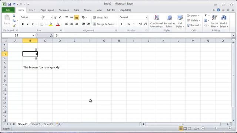Toggle Bottom Align vertical alignment
Viewport: 237px width, 133px height.
point(77,17)
